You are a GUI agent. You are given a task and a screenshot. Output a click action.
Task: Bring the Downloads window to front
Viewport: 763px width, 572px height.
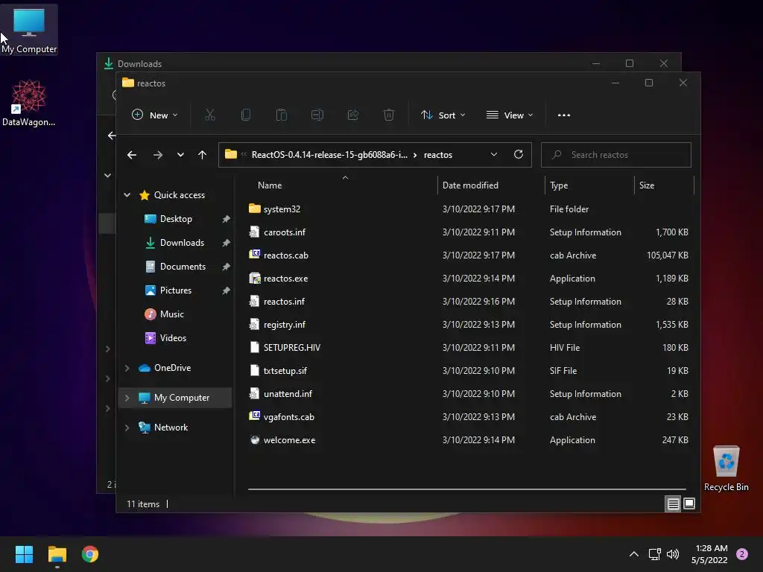[x=341, y=63]
